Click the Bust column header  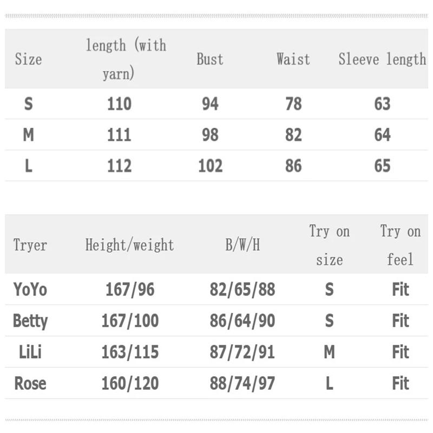(210, 59)
